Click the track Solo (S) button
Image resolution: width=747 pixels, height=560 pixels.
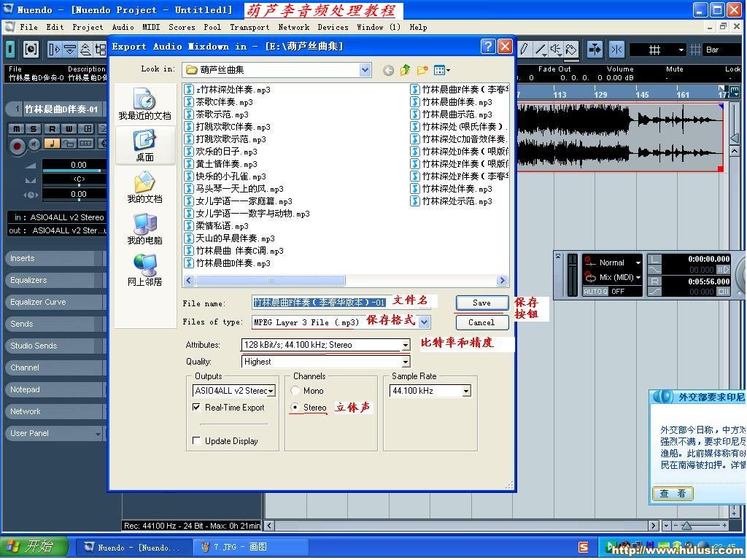pyautogui.click(x=33, y=128)
